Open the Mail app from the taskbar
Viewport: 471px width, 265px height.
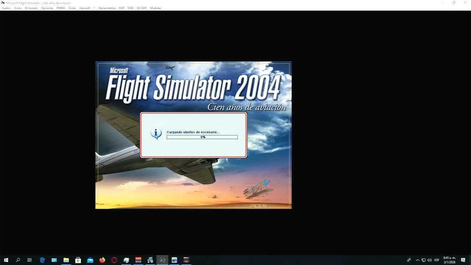pos(90,260)
